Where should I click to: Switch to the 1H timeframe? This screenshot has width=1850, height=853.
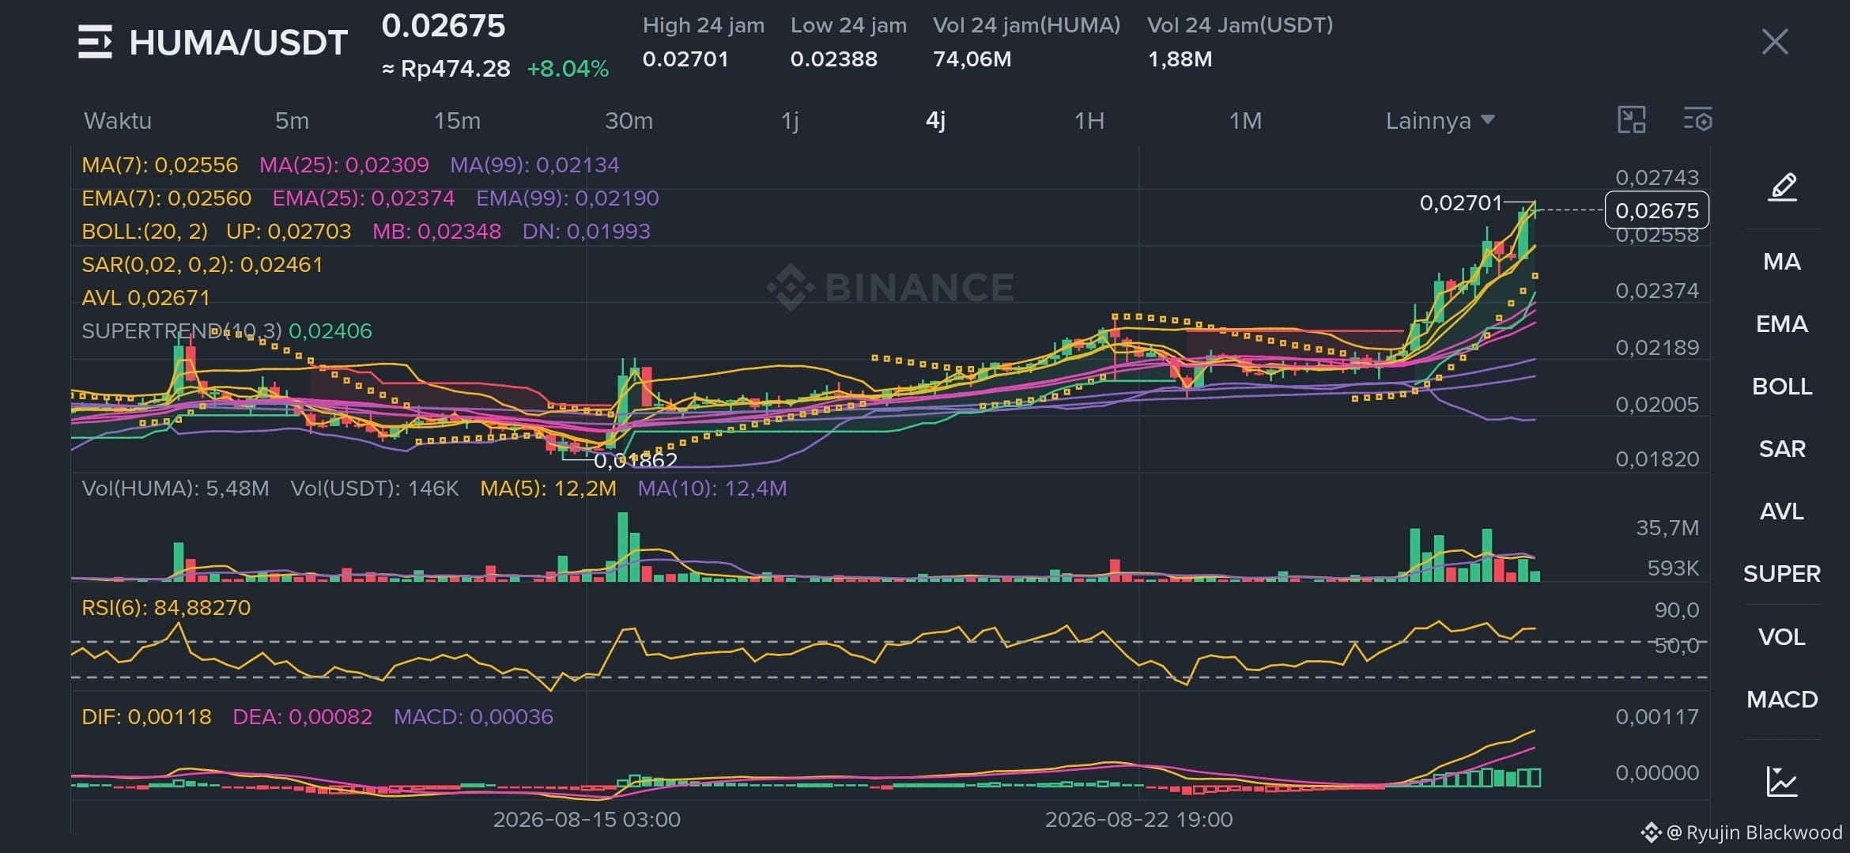pos(1089,121)
